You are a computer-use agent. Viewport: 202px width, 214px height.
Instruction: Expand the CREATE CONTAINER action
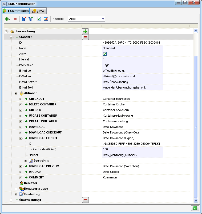[x=21, y=121]
